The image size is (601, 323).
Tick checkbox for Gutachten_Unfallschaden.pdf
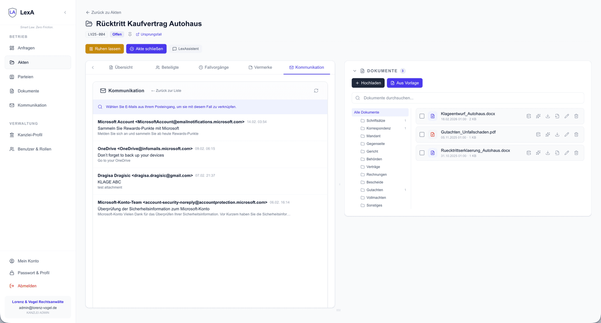(422, 135)
